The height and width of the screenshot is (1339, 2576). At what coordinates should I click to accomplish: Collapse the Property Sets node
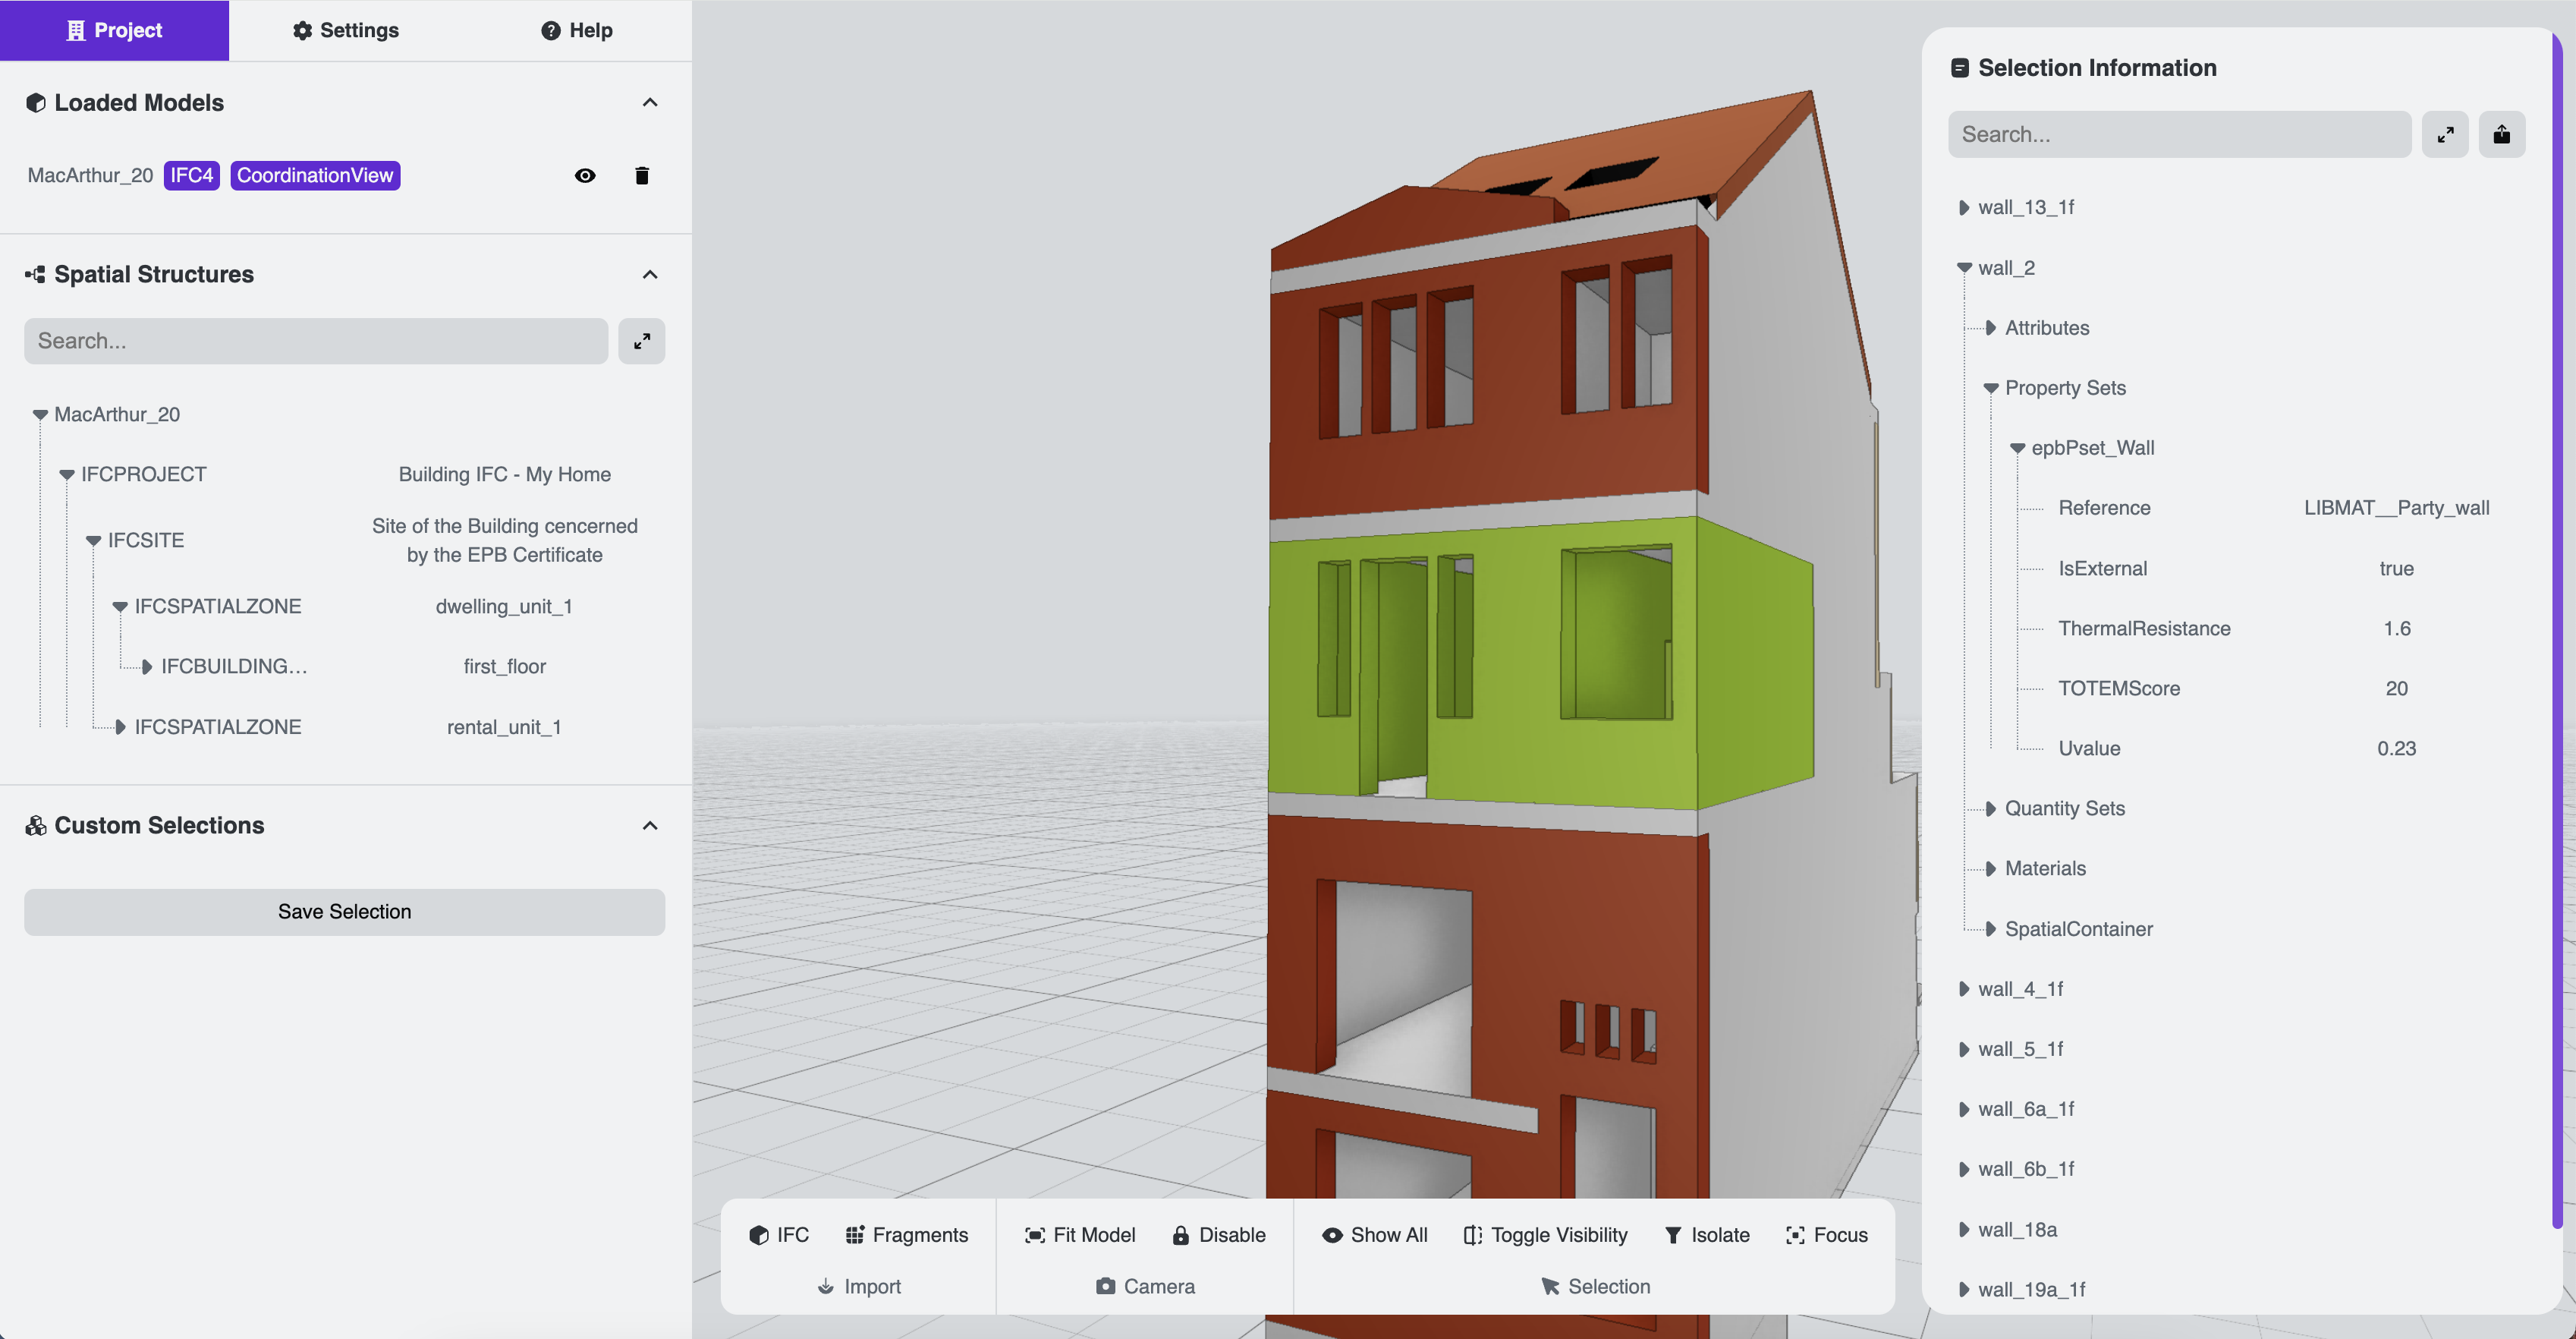coord(1991,389)
